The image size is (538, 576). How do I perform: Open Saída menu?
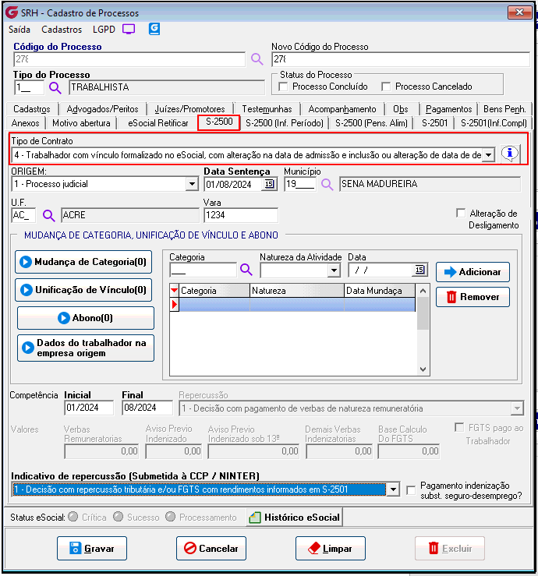pyautogui.click(x=19, y=30)
